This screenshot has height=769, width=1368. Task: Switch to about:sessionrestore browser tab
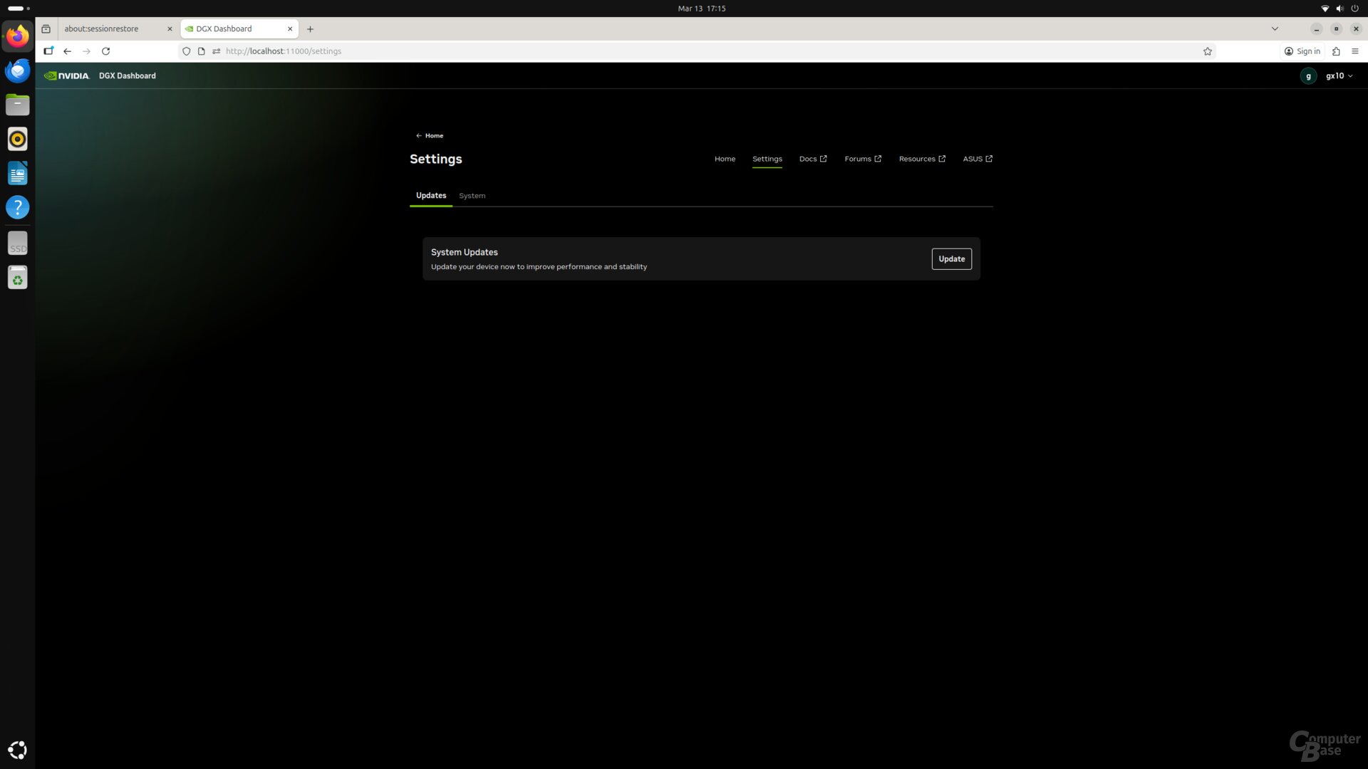[101, 29]
